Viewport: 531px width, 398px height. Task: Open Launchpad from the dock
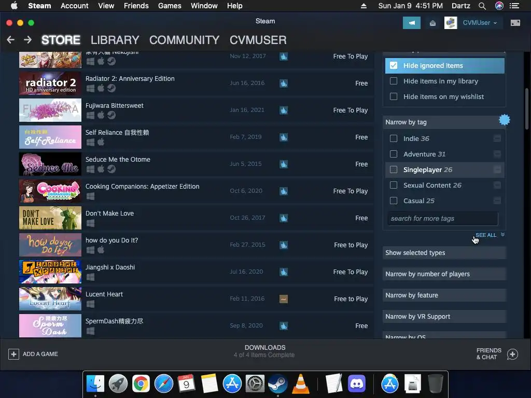click(x=118, y=384)
